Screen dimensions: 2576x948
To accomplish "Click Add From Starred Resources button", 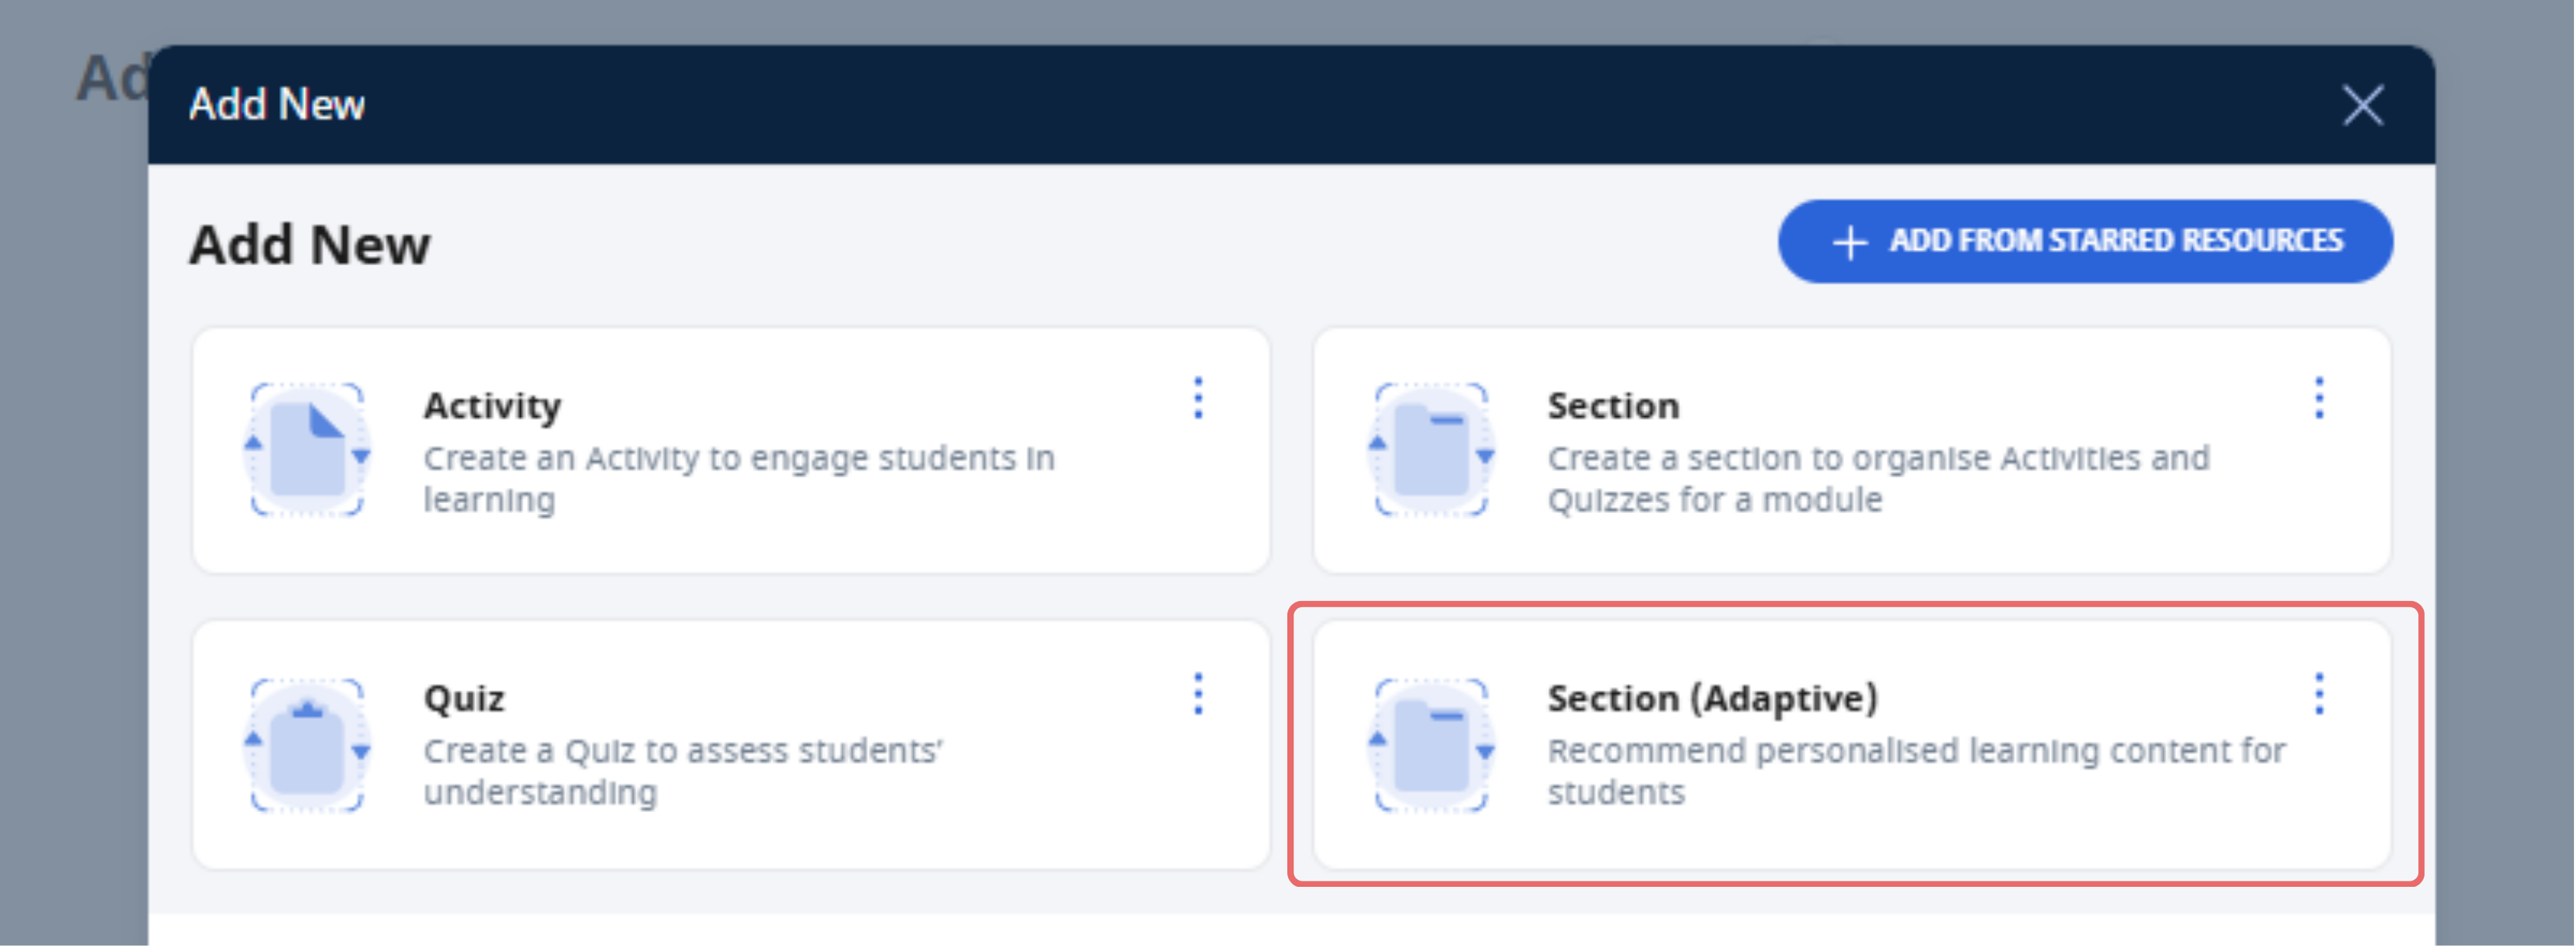I will [2085, 242].
